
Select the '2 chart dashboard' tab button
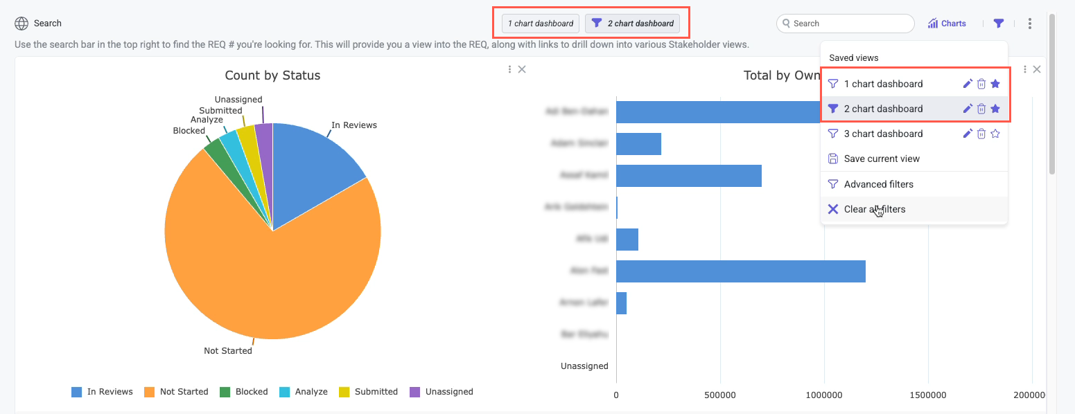pyautogui.click(x=633, y=23)
